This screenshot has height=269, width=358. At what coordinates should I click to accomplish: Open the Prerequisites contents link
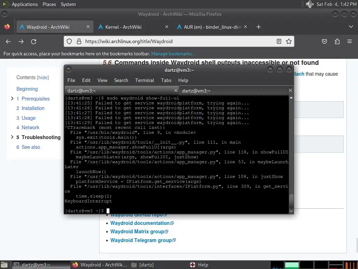(33, 99)
